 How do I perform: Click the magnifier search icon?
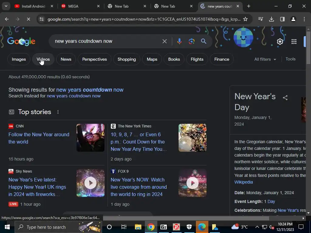(x=203, y=41)
